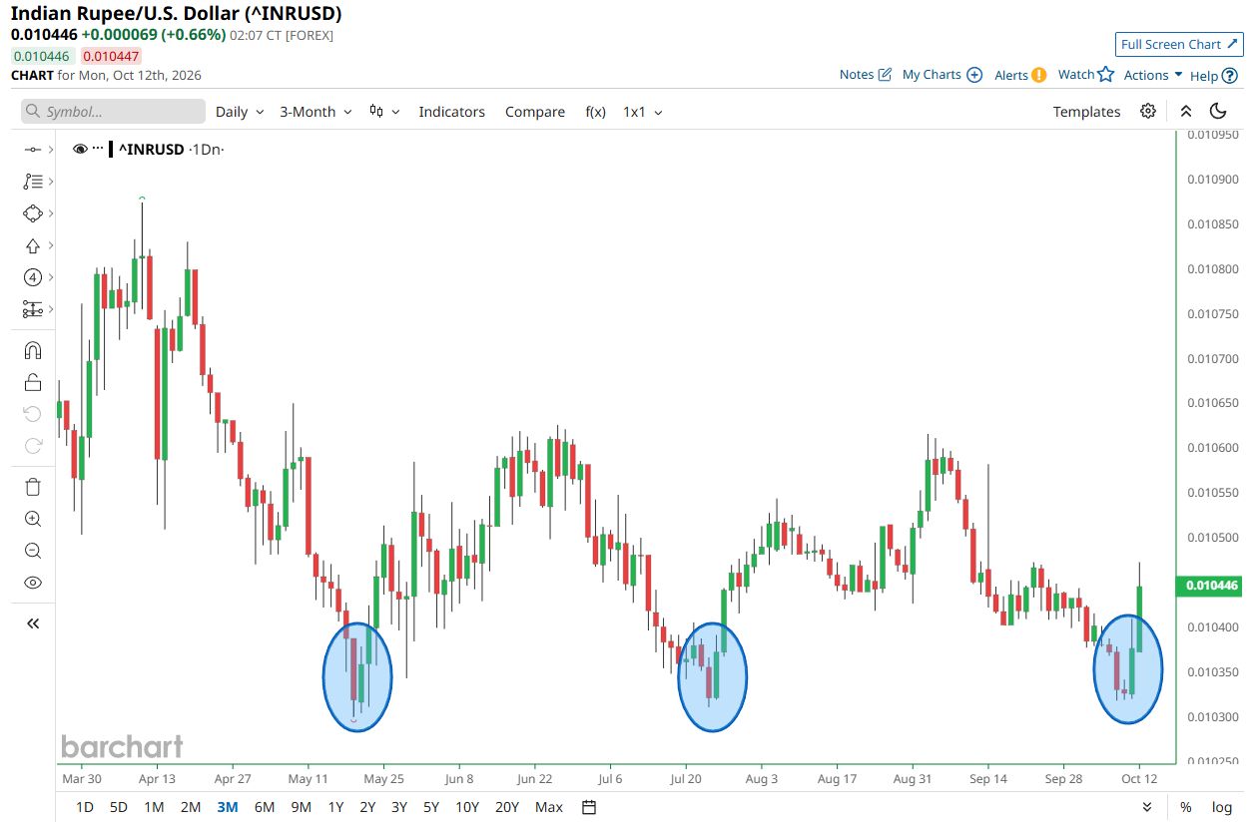Open the Help link
1256x822 pixels.
pos(1214,75)
